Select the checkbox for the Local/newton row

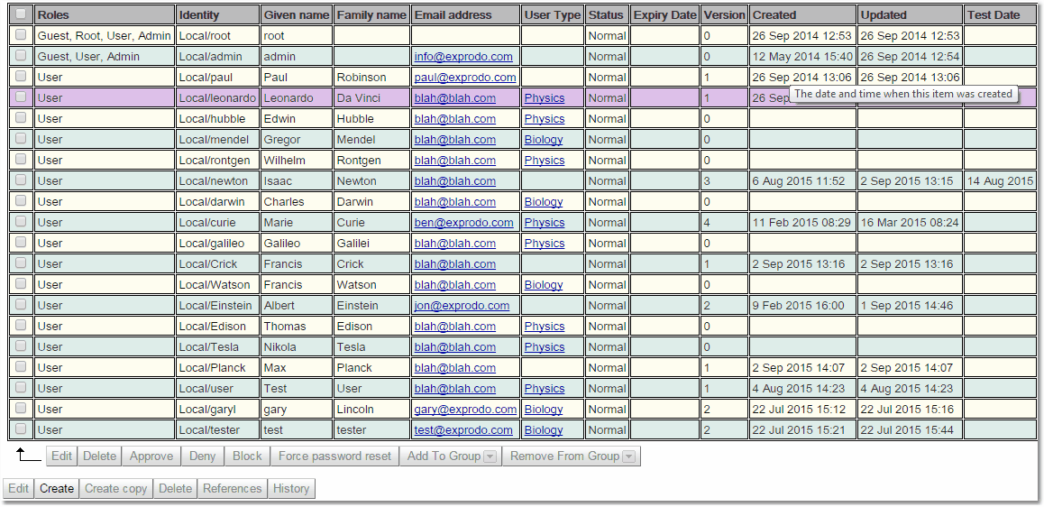21,180
